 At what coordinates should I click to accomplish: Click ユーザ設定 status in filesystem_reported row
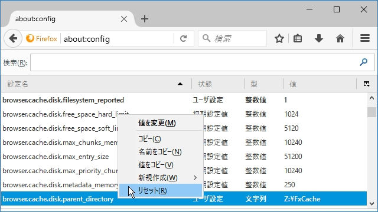click(x=208, y=100)
